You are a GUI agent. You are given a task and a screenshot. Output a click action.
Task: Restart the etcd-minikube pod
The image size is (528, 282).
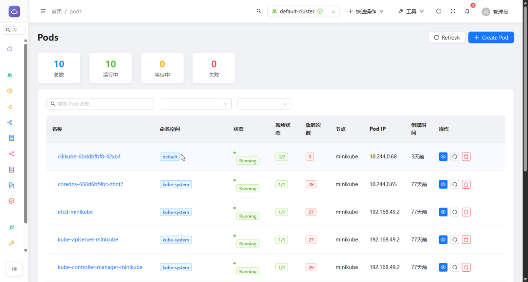coord(455,212)
